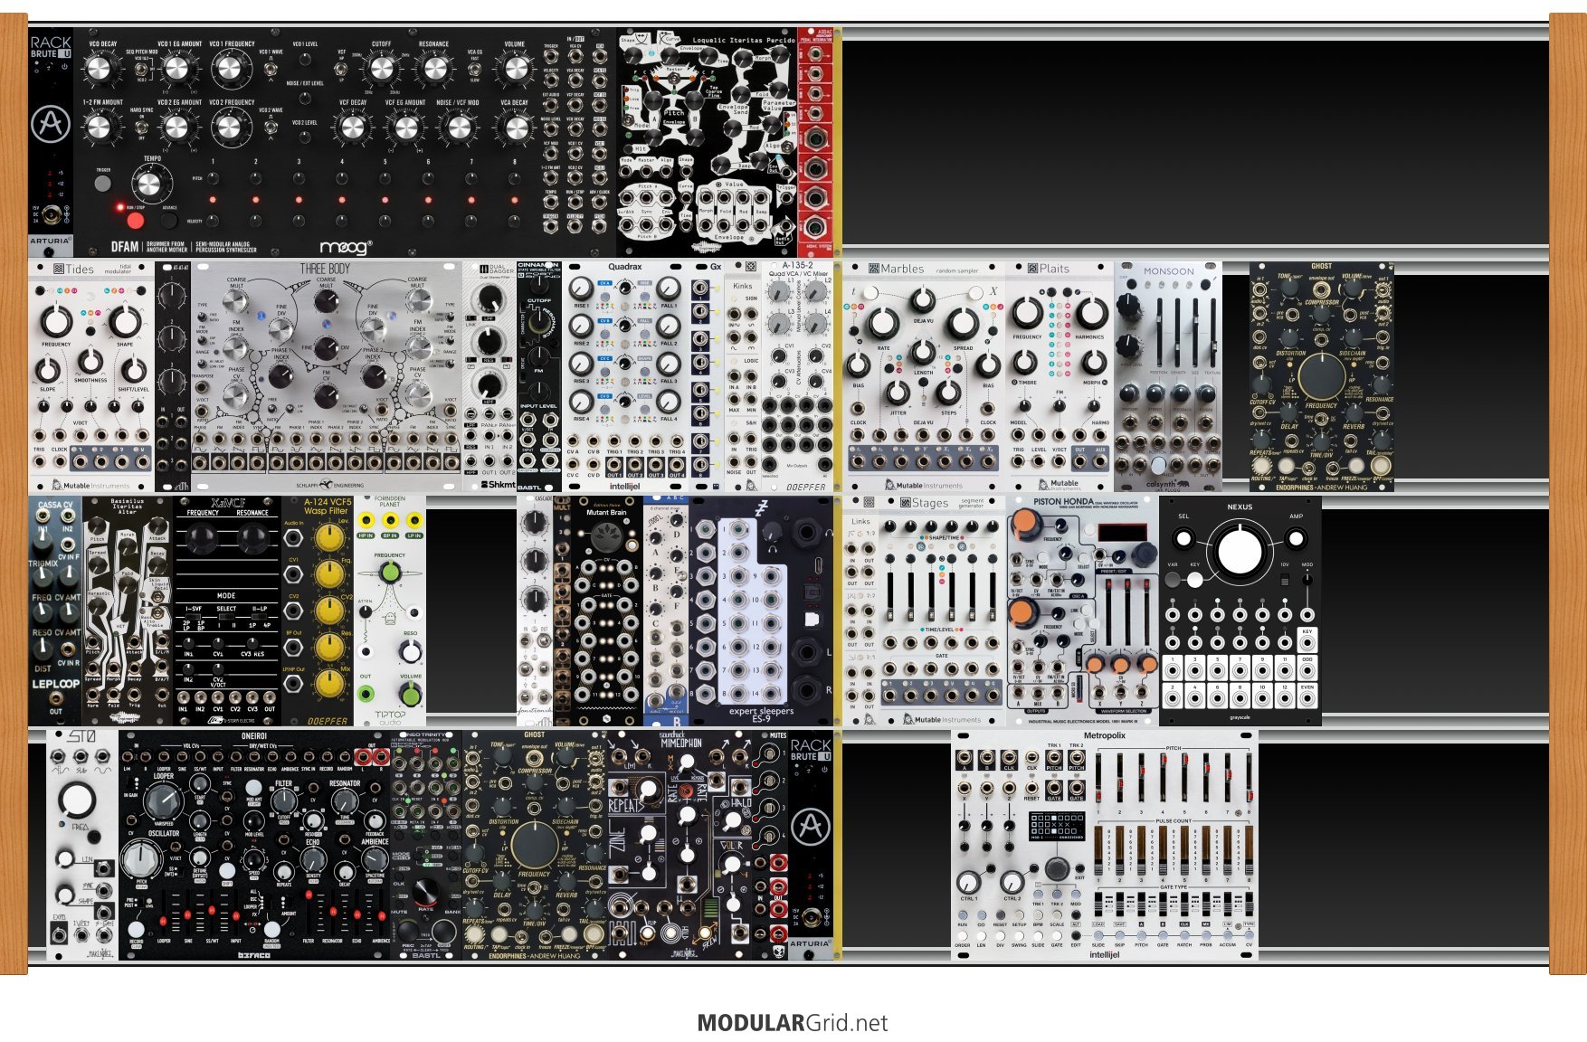Click the Plaits module logo icon

[x=1032, y=269]
